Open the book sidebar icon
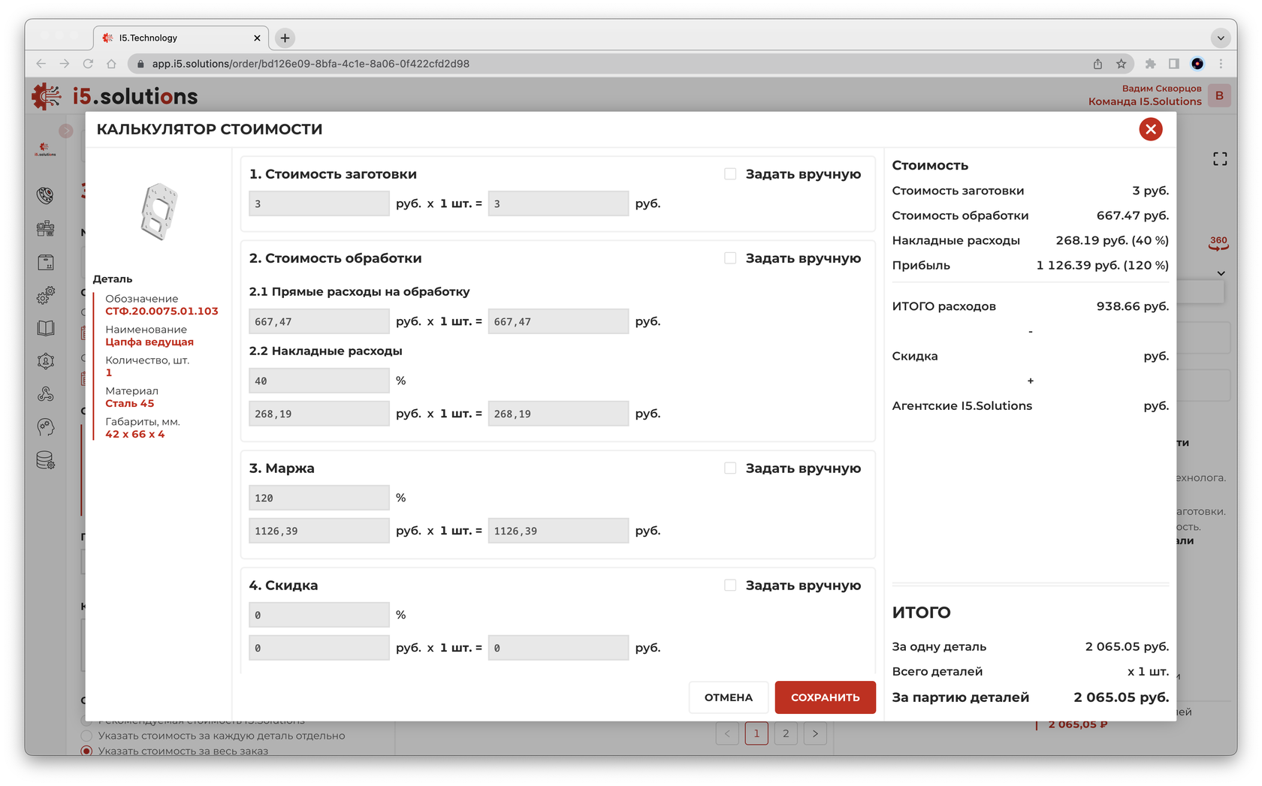Viewport: 1262px width, 786px height. point(46,328)
